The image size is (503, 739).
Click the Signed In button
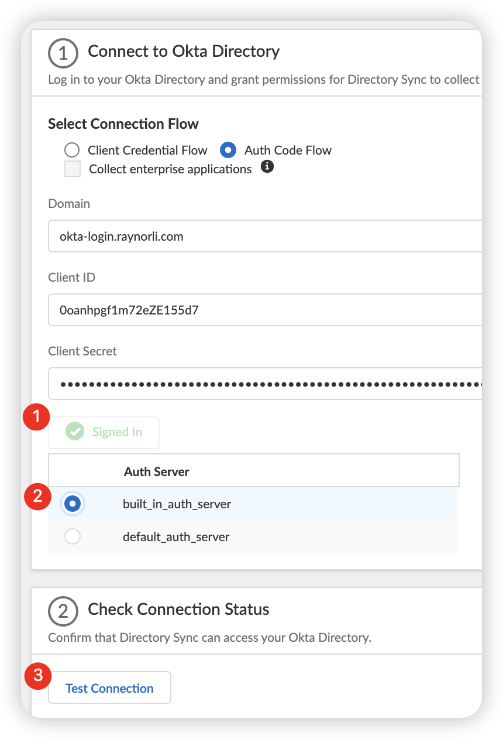click(104, 432)
